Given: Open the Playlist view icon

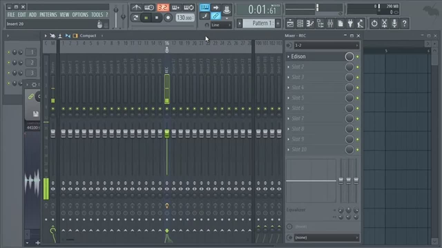Looking at the screenshot, I should tap(290, 23).
